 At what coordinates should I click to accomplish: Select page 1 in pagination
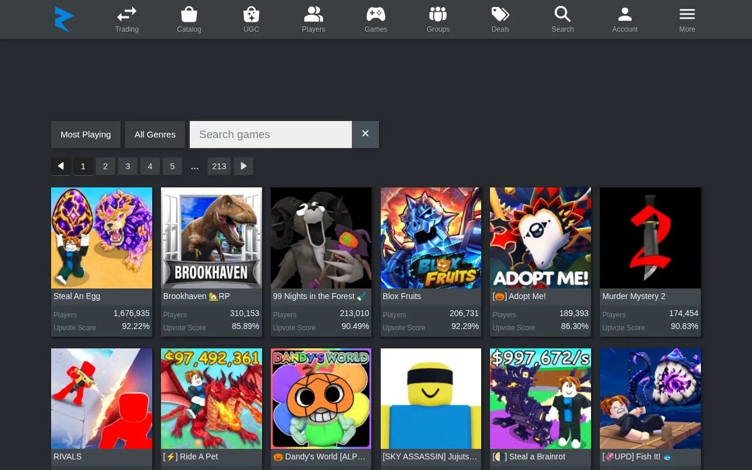click(x=83, y=166)
